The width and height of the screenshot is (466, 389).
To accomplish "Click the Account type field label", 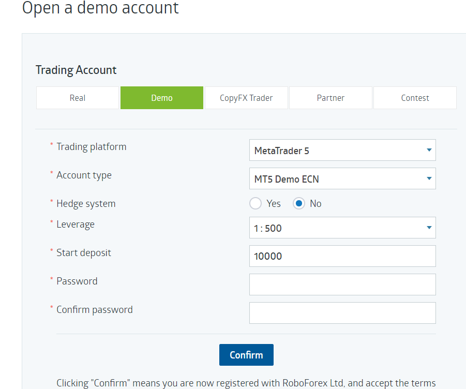I will (84, 175).
